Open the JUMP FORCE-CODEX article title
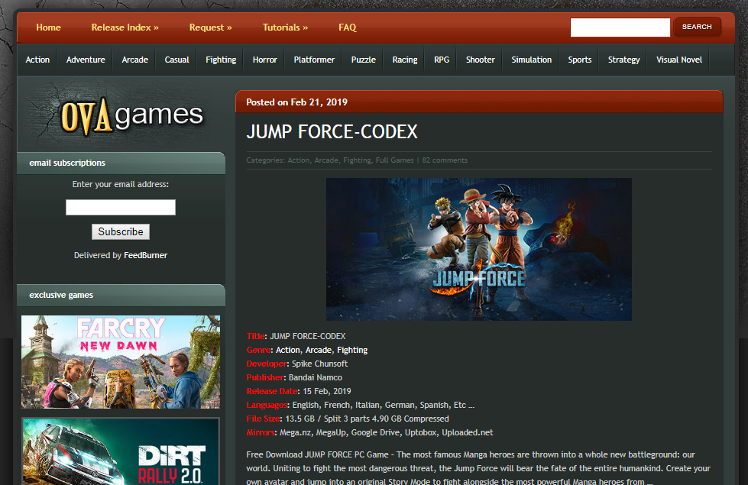The image size is (748, 485). point(332,131)
